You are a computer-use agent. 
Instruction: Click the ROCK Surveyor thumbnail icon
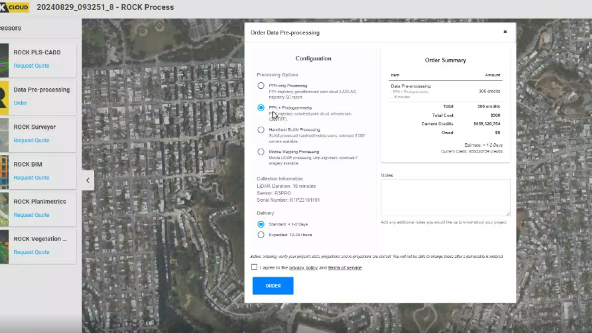coord(4,135)
